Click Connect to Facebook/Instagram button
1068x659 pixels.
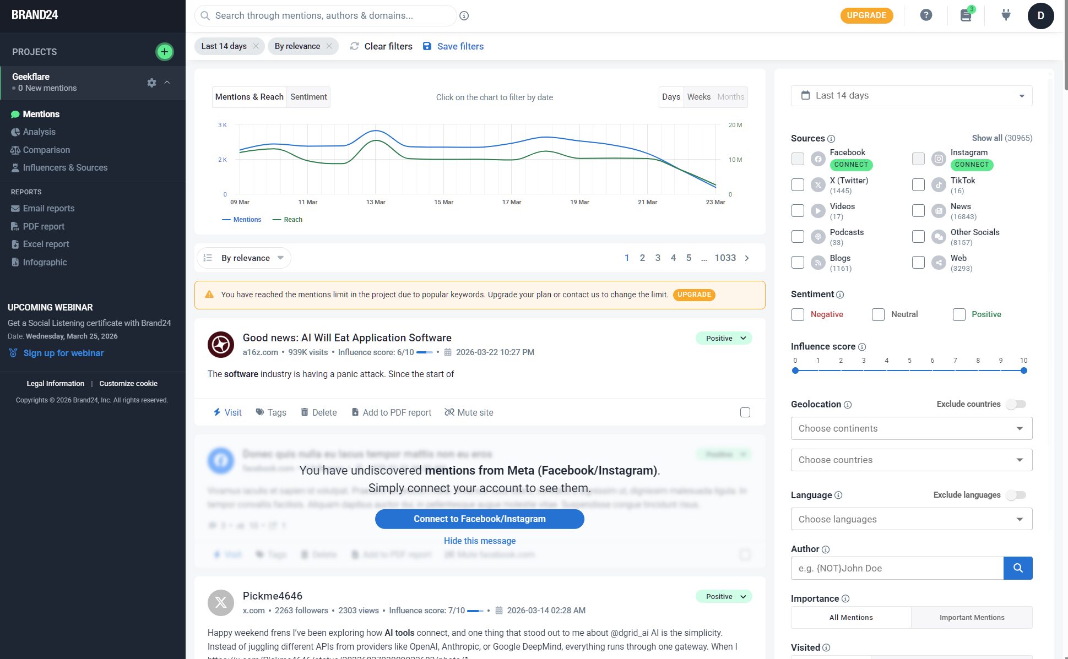click(x=479, y=519)
